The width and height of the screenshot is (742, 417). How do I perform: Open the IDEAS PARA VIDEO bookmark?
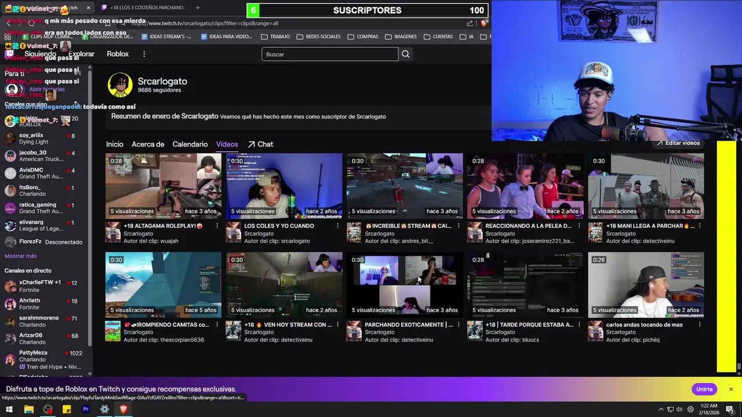coord(226,36)
